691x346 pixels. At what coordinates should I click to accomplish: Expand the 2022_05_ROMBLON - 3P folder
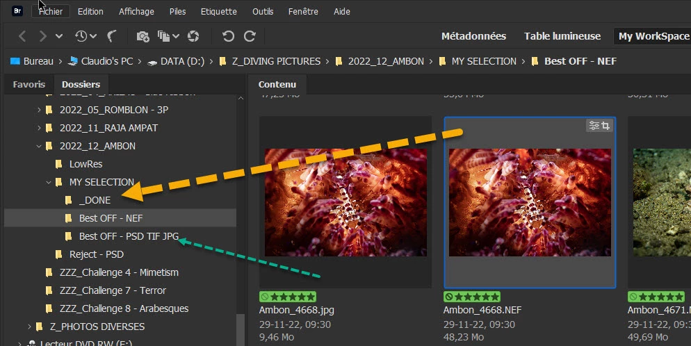coord(39,110)
